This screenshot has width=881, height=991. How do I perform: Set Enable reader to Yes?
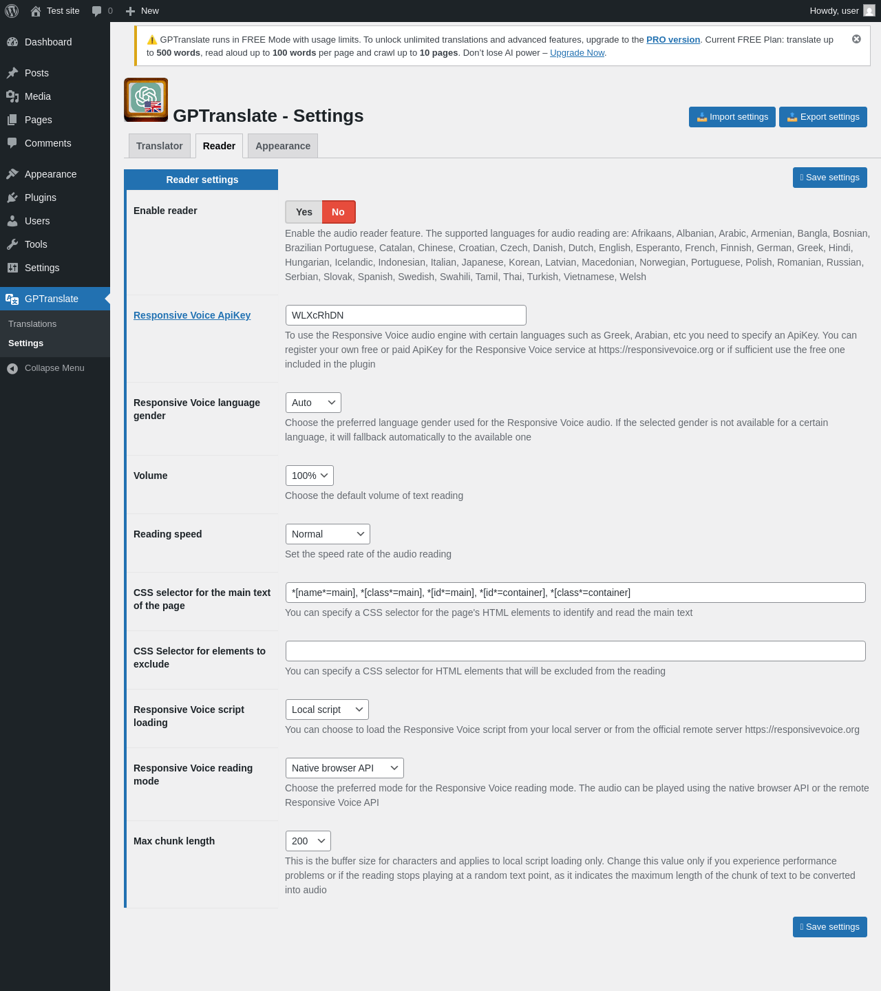click(304, 212)
